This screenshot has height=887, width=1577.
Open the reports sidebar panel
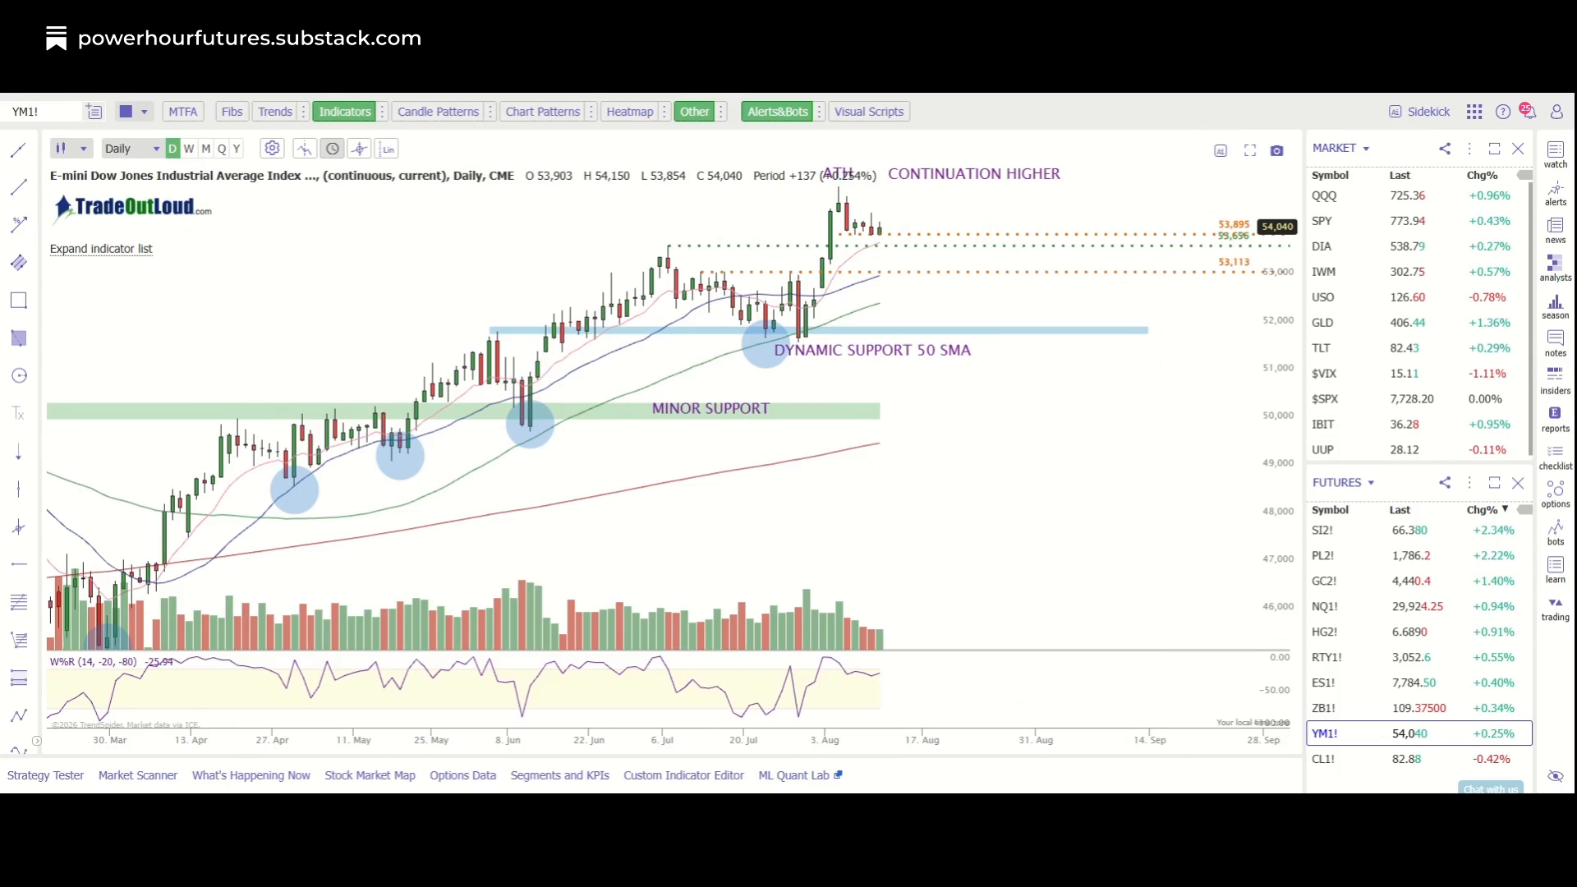point(1556,420)
